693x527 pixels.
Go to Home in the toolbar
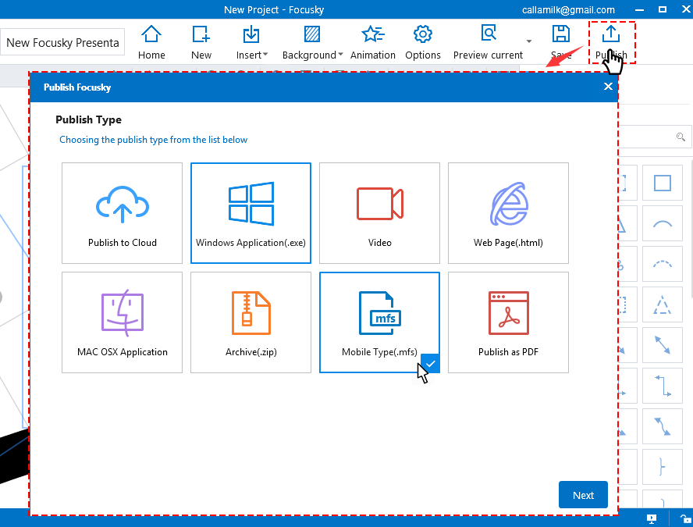pyautogui.click(x=151, y=42)
